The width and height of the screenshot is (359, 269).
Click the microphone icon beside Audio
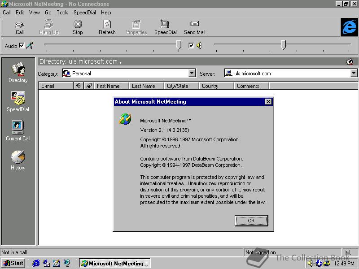point(30,46)
